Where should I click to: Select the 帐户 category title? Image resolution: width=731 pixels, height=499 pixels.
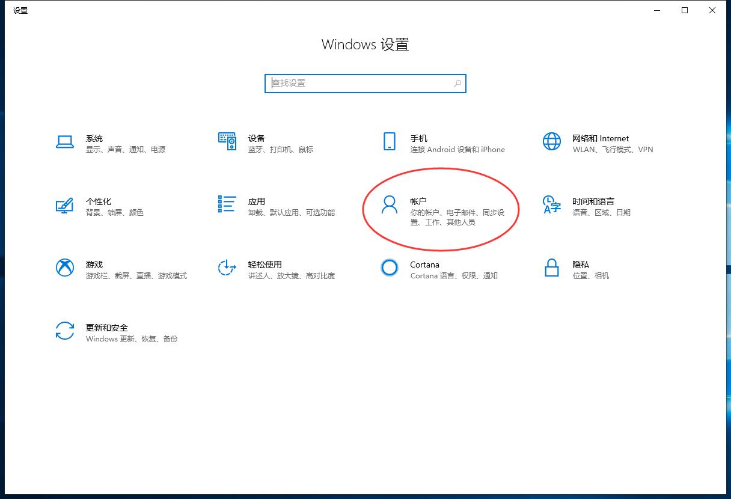418,201
